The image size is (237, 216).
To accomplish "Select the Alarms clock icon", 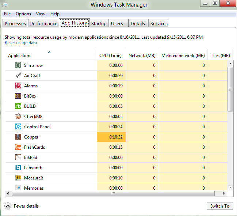I will pos(18,86).
